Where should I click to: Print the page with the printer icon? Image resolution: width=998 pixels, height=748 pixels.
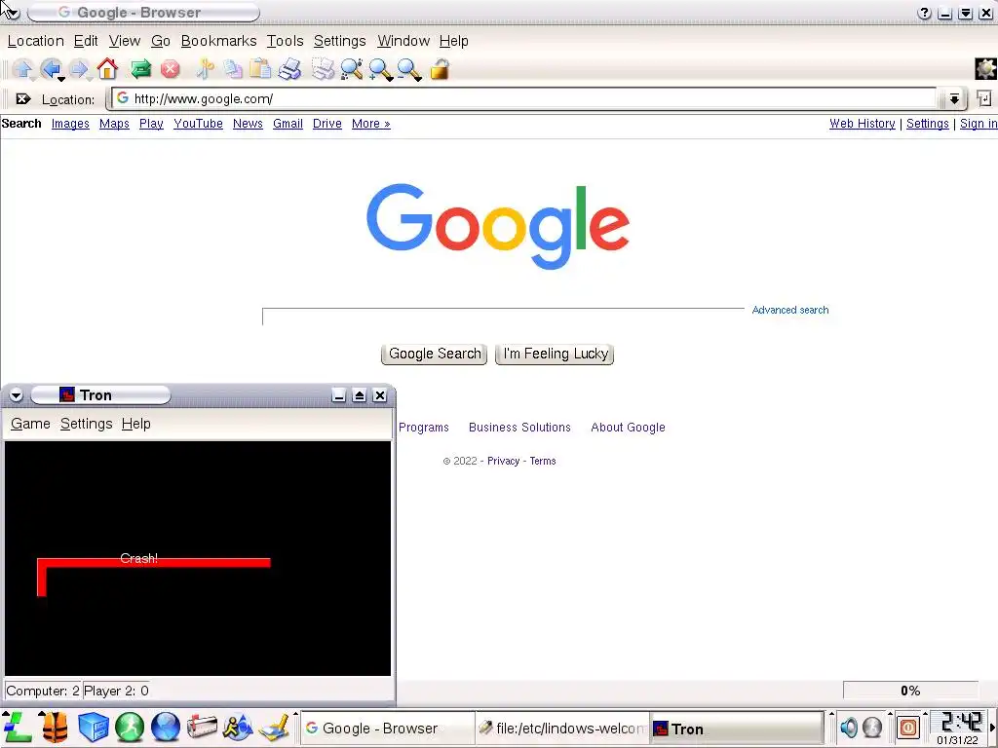[289, 69]
